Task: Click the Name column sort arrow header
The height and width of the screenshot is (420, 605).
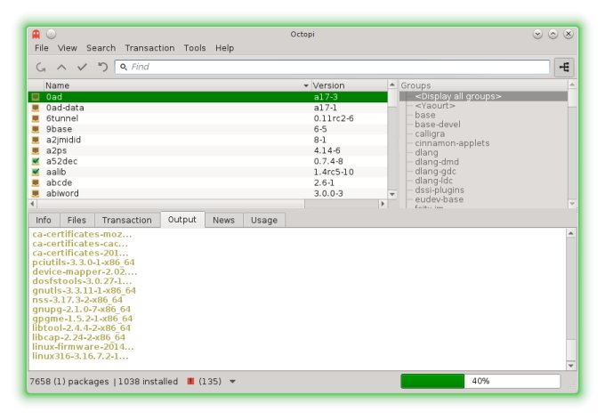Action: 306,85
